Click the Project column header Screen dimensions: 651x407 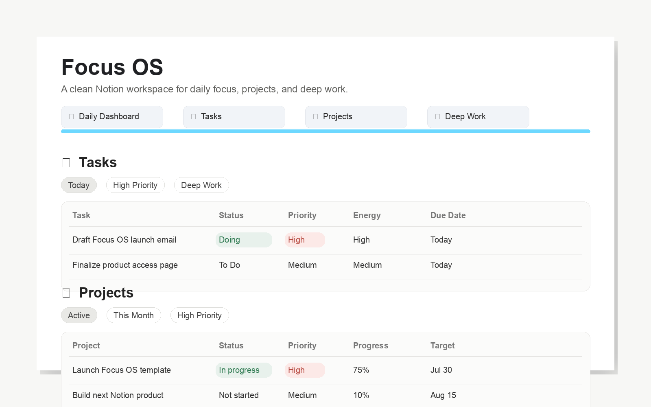click(86, 346)
